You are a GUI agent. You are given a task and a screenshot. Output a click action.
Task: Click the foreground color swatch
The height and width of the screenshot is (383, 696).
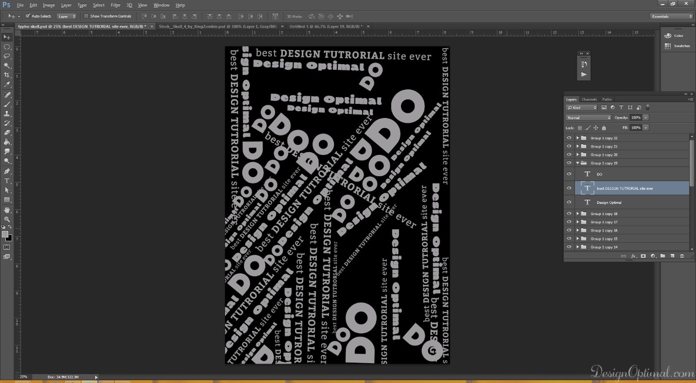[5, 234]
